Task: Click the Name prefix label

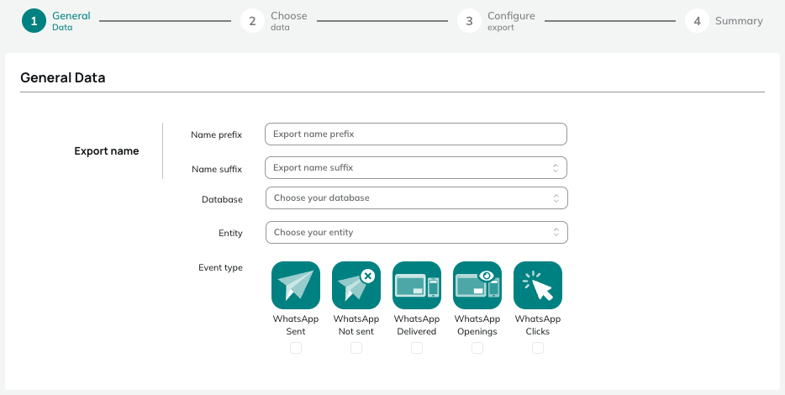Action: (216, 134)
